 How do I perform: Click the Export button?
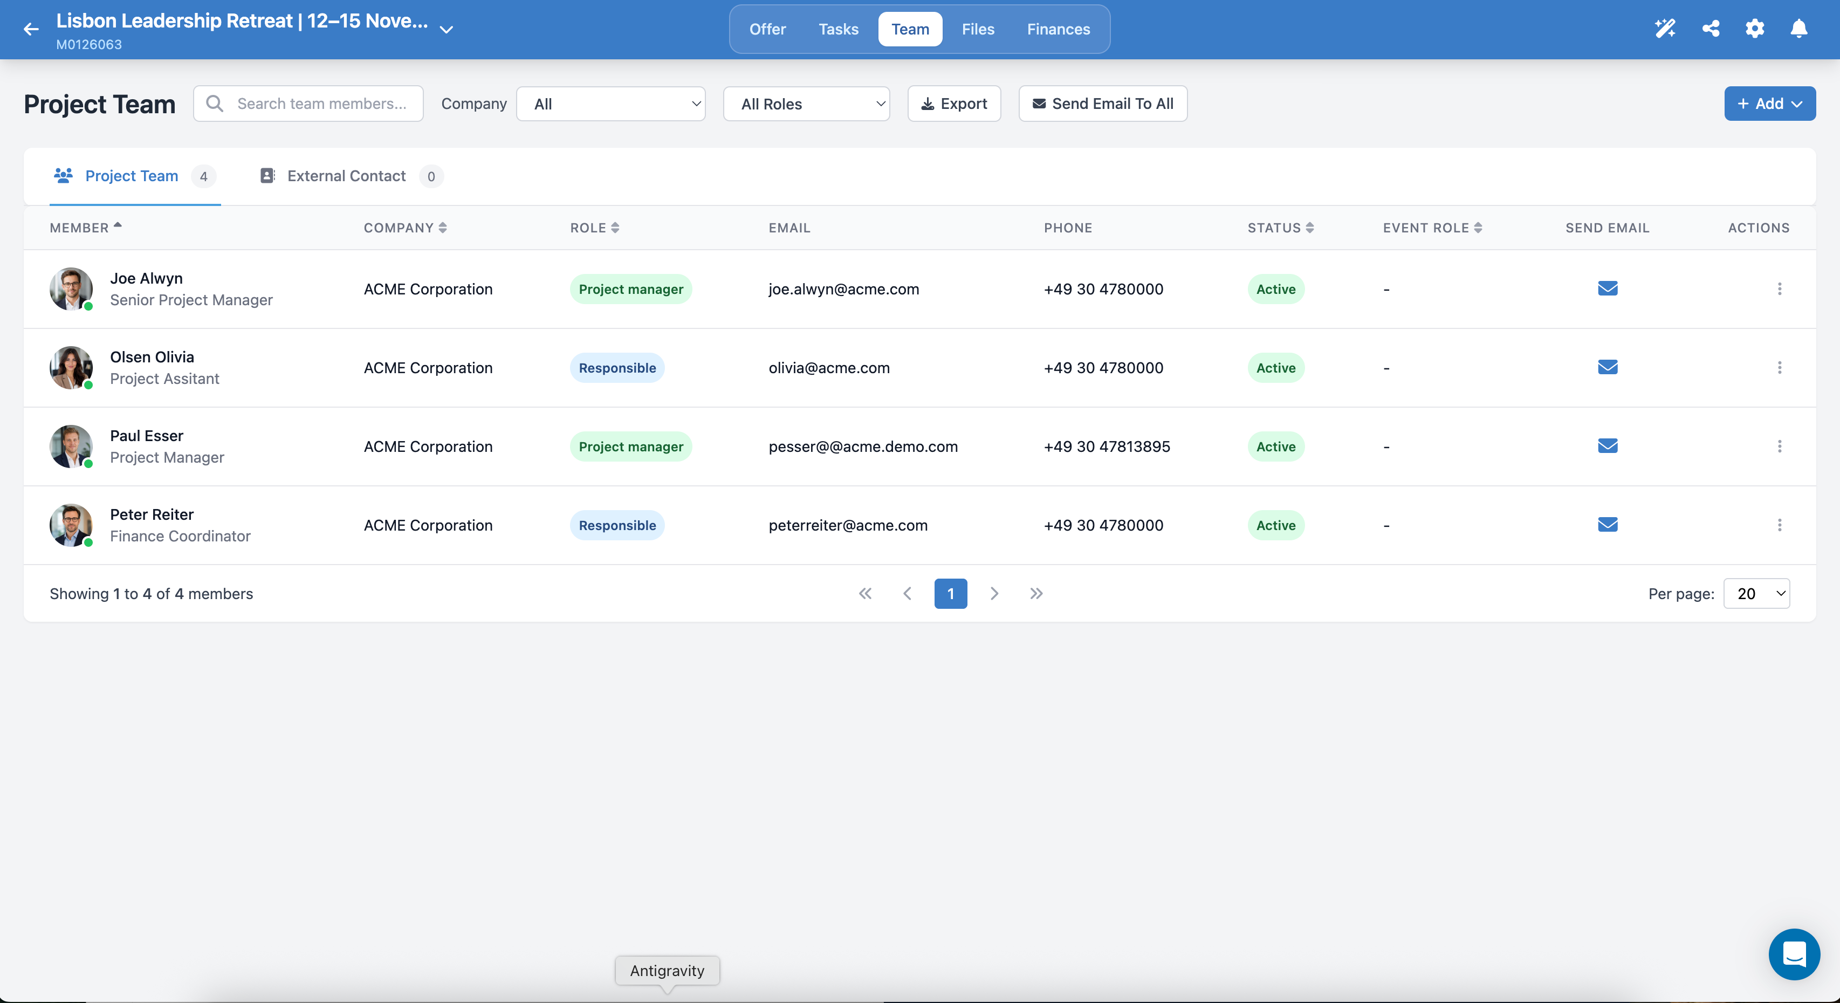point(953,104)
